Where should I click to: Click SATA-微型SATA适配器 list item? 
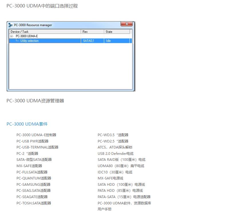tap(34, 160)
